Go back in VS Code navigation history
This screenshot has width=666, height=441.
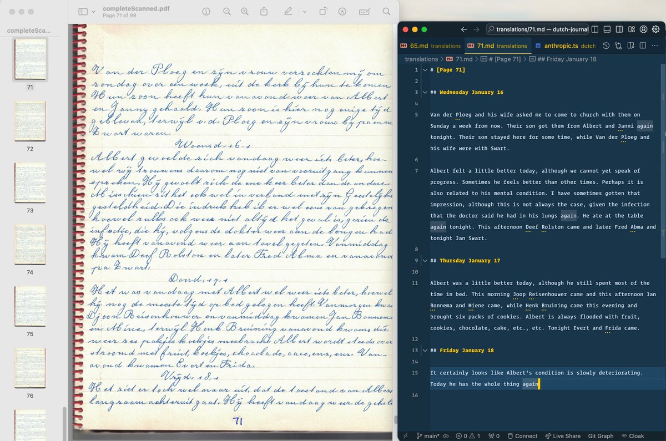[x=464, y=29]
